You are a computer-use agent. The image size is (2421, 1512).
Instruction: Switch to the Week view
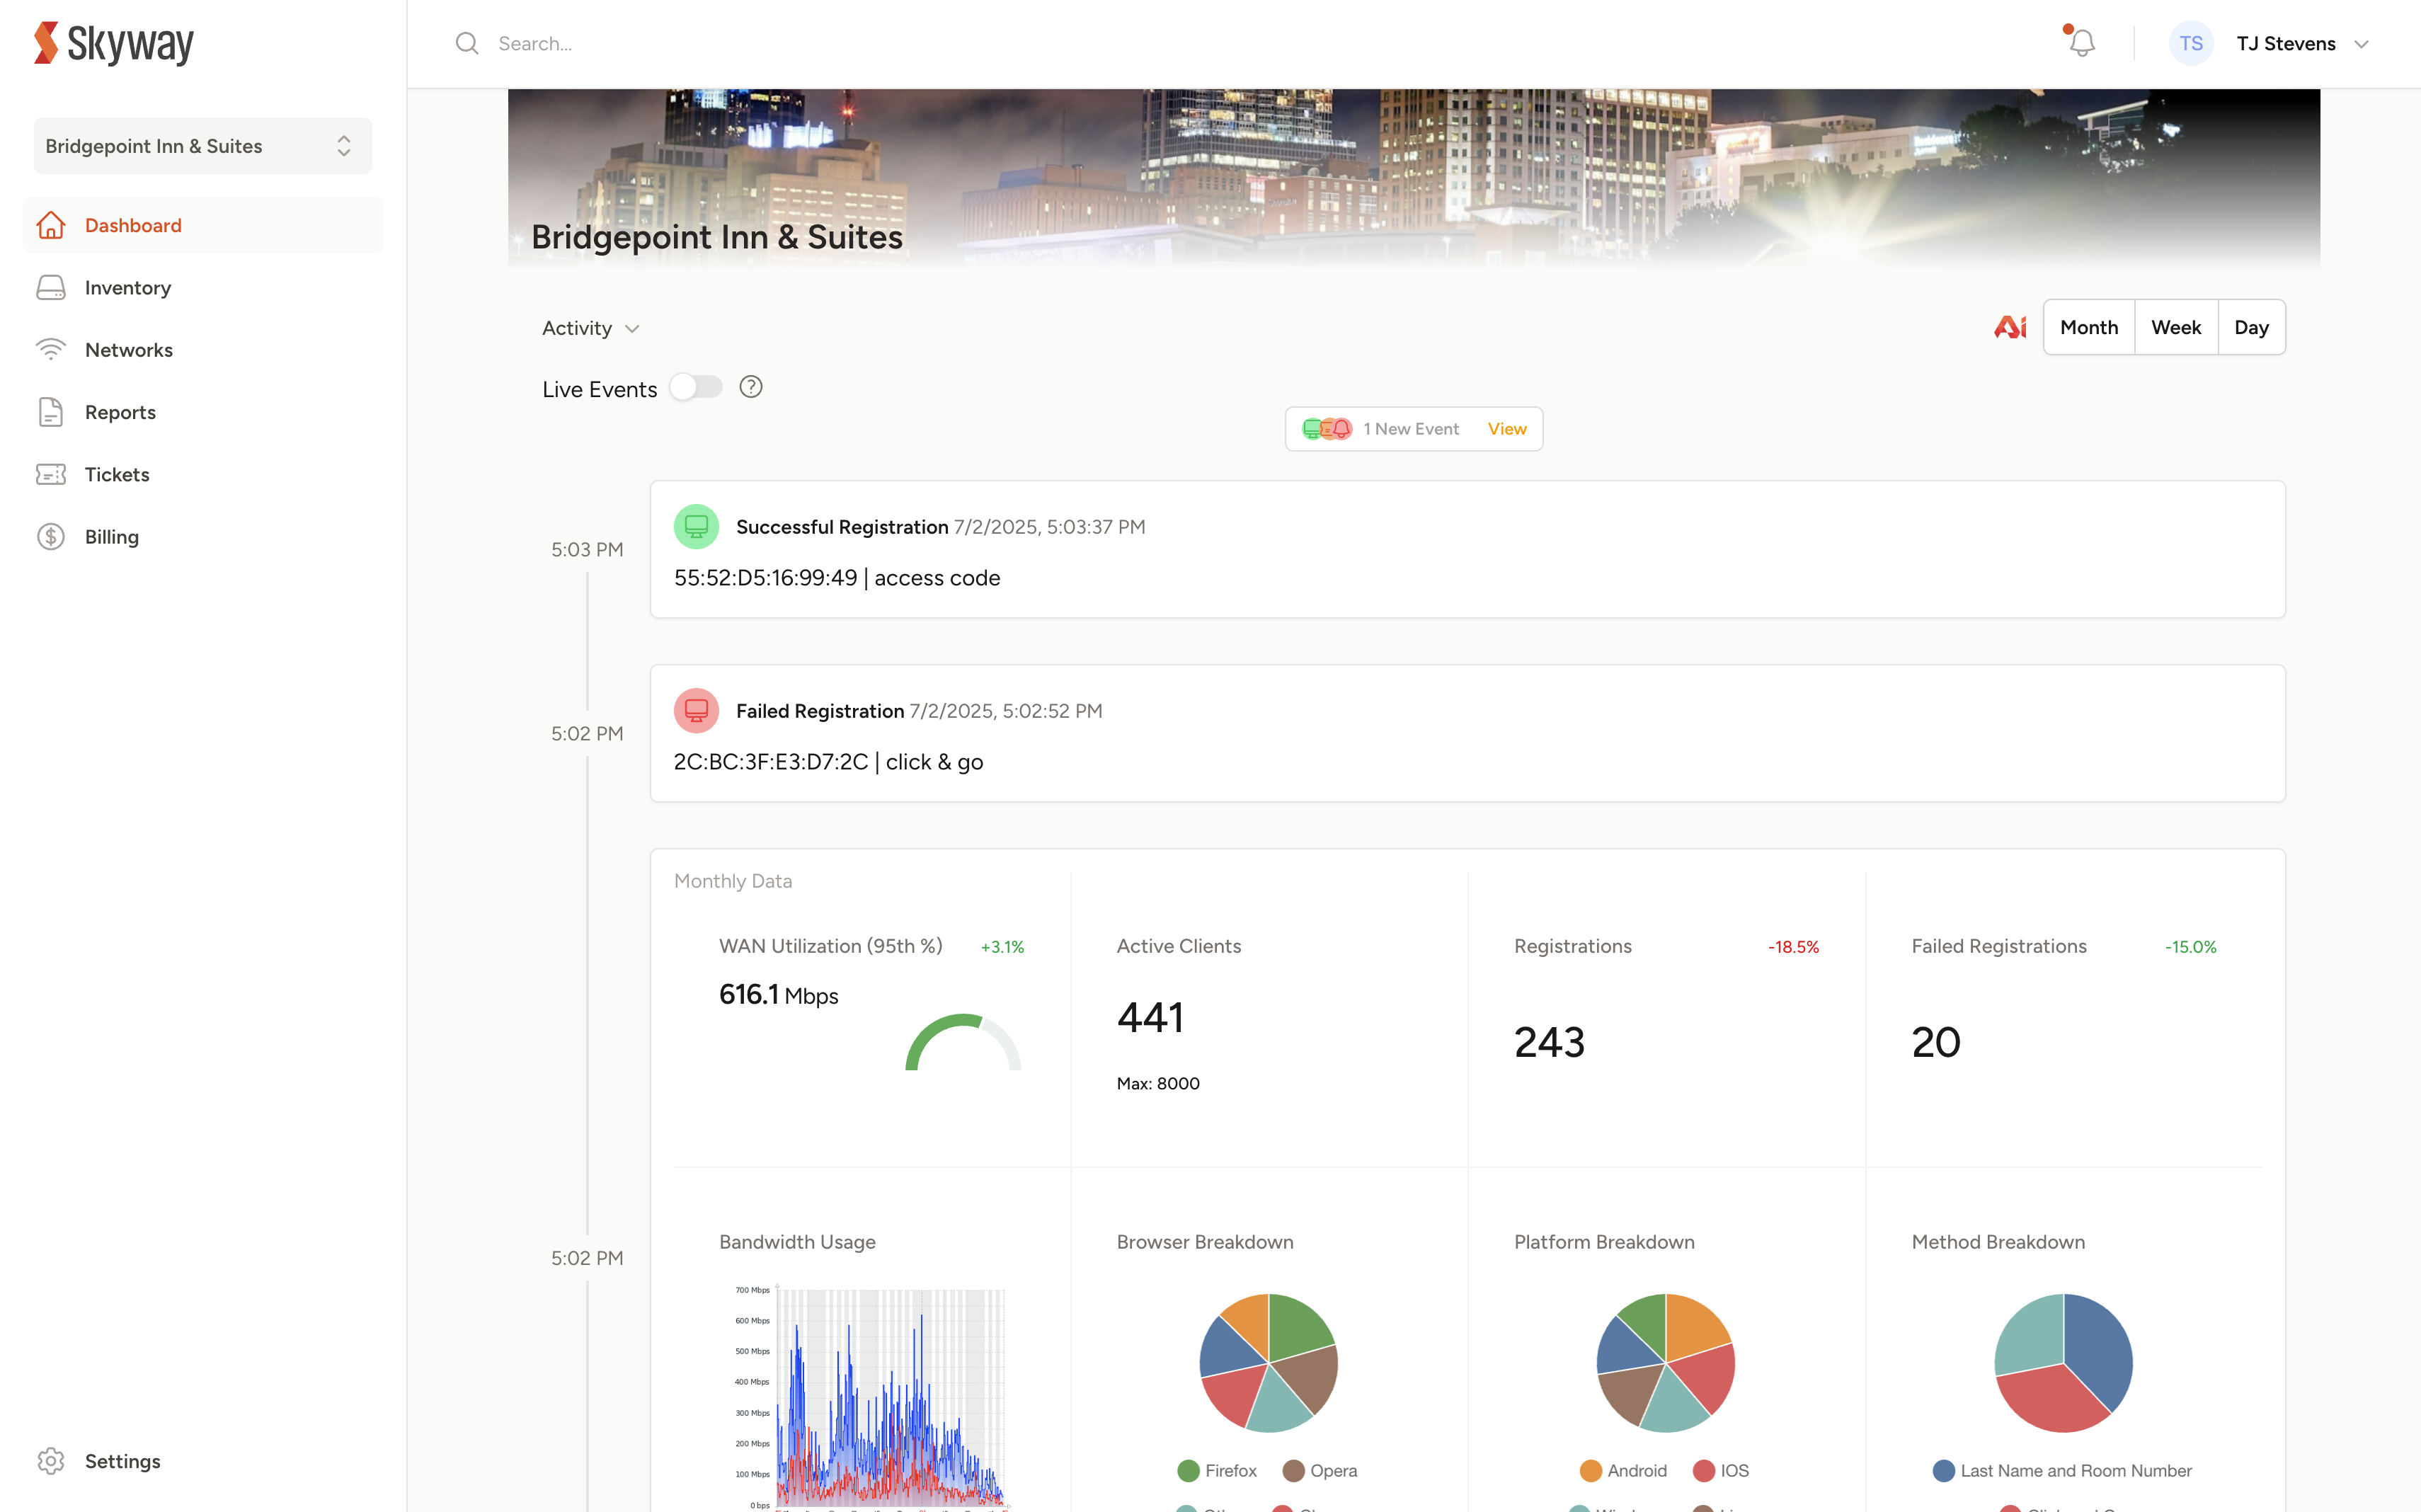click(x=2175, y=327)
